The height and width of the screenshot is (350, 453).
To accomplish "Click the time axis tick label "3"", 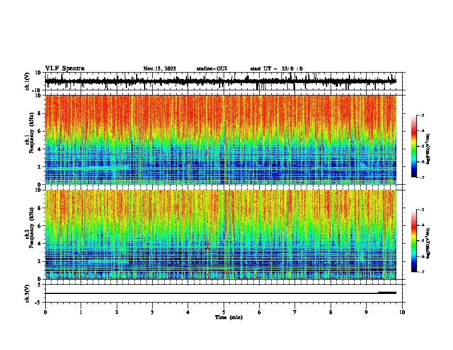I will [152, 312].
